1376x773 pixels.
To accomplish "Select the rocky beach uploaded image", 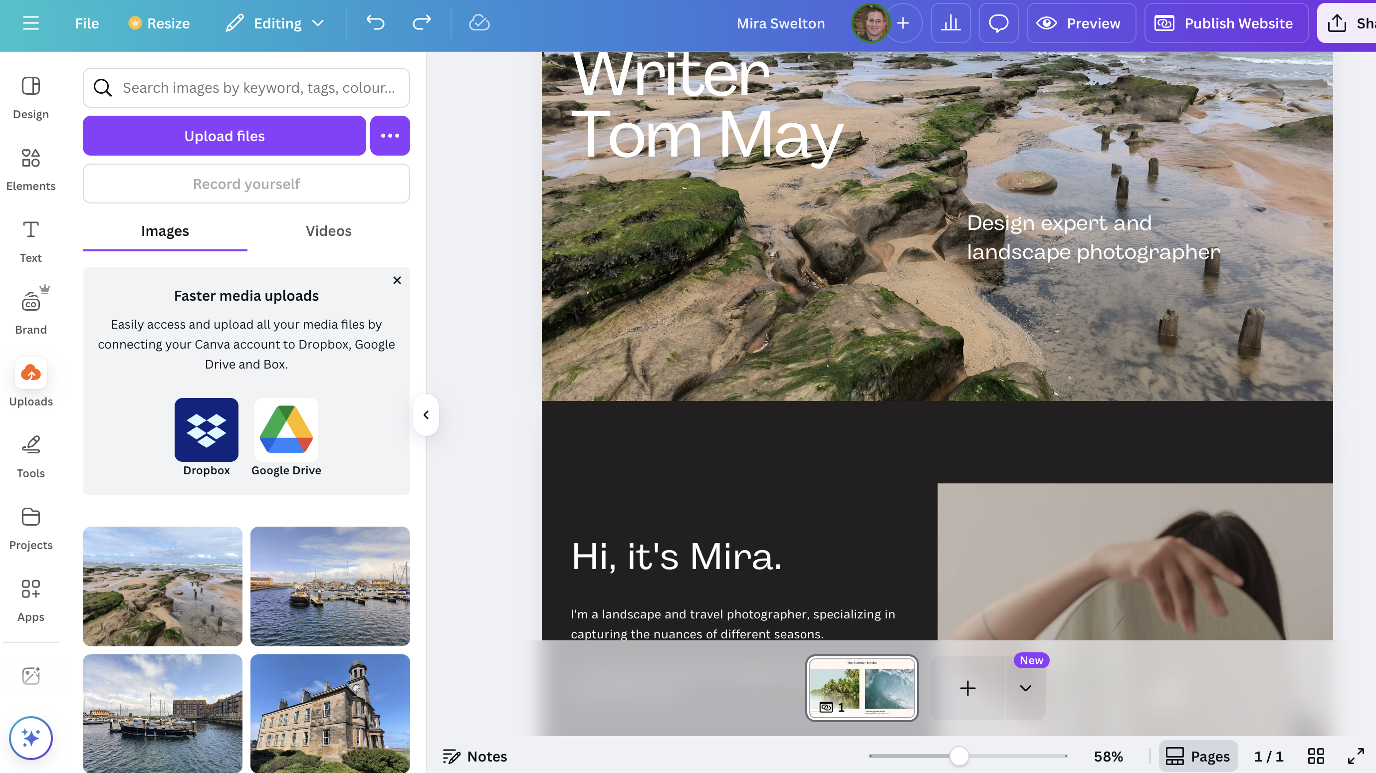I will point(162,586).
